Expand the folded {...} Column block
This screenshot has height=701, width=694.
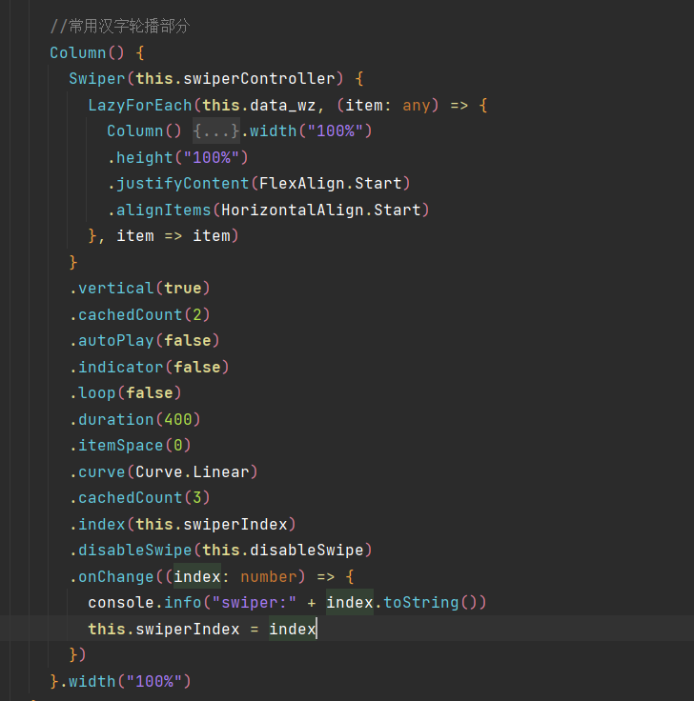click(216, 131)
